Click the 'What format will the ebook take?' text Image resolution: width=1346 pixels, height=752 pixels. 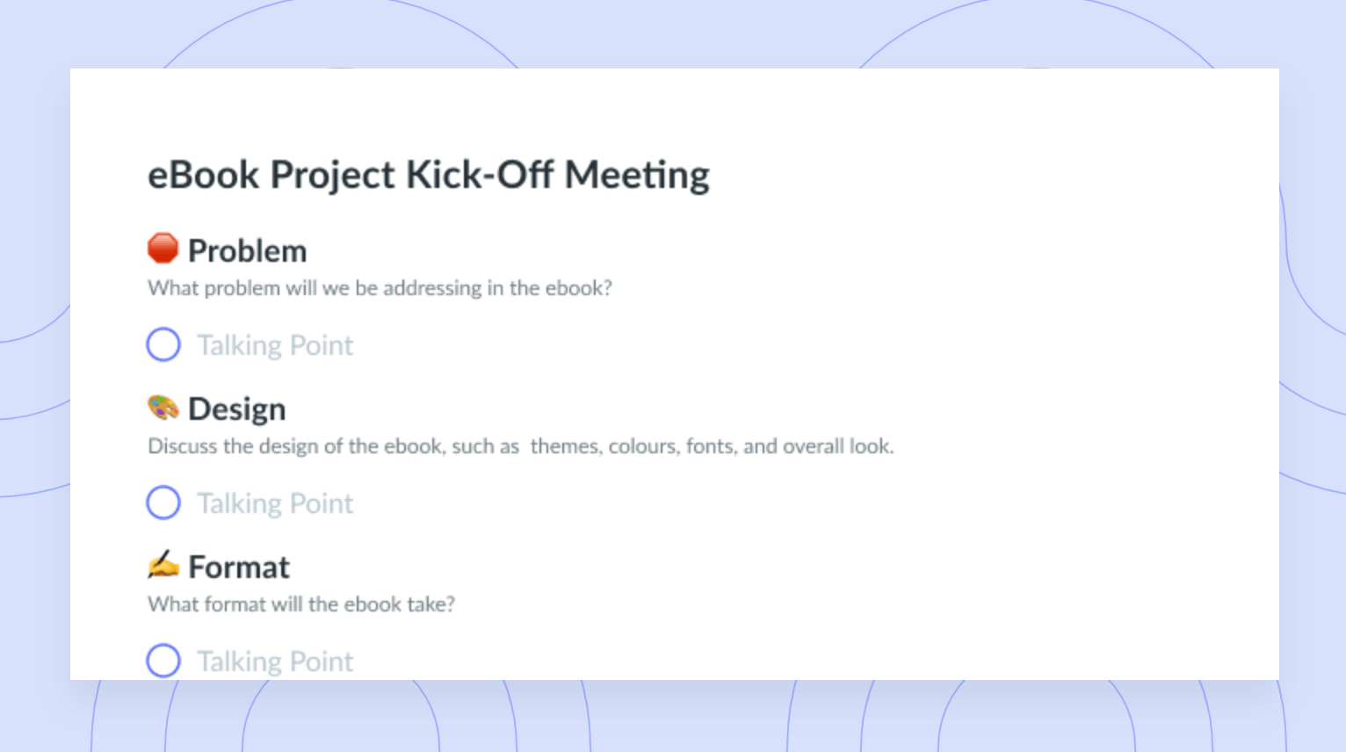(301, 604)
